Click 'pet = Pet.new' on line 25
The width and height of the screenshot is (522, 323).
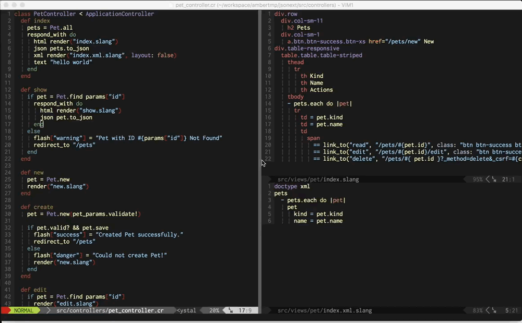pos(48,180)
